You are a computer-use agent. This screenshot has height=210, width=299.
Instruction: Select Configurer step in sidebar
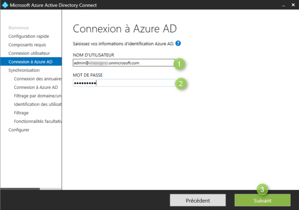tap(19, 130)
